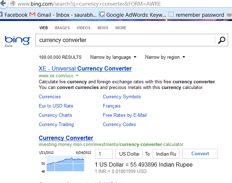The image size is (232, 183).
Task: Click the www.xe.com/ucc green URL text
Action: (56, 76)
